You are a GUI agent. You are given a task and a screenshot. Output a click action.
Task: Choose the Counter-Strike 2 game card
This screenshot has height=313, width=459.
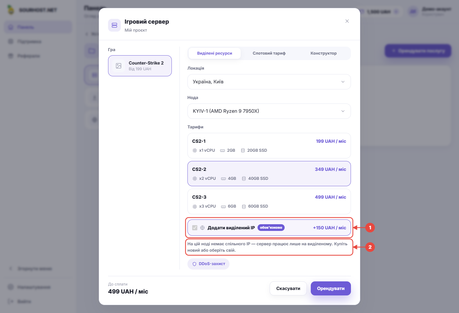(x=140, y=66)
